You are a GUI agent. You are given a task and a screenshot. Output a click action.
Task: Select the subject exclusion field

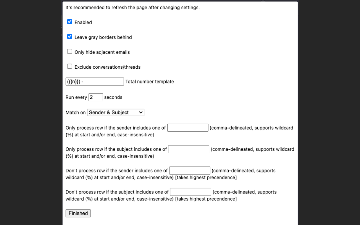point(190,192)
